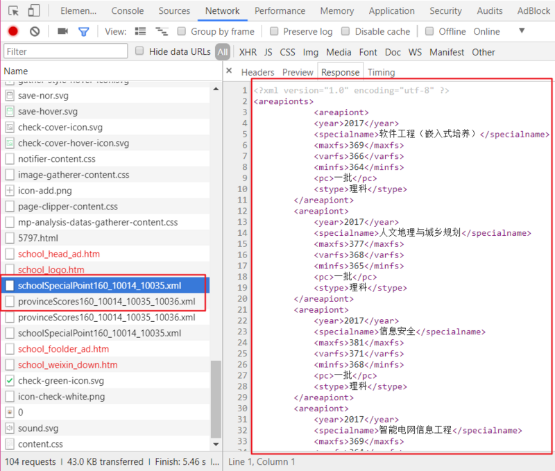Clear the network log with the clear icon
Viewport: 555px width, 471px height.
coord(34,31)
